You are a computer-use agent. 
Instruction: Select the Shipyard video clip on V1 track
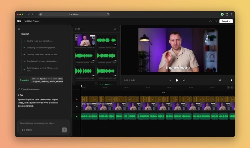pos(158,106)
